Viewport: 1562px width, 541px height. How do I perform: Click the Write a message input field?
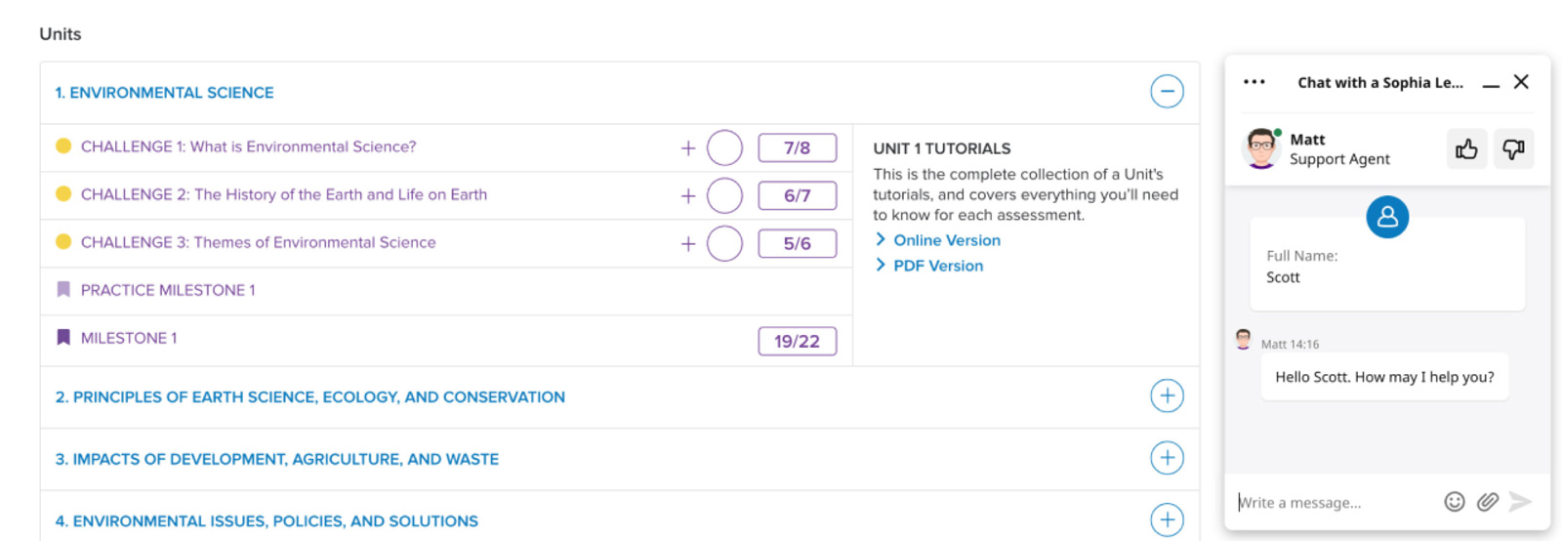pos(1336,502)
